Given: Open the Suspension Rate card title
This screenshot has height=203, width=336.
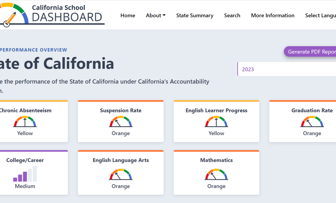Looking at the screenshot, I should [121, 110].
